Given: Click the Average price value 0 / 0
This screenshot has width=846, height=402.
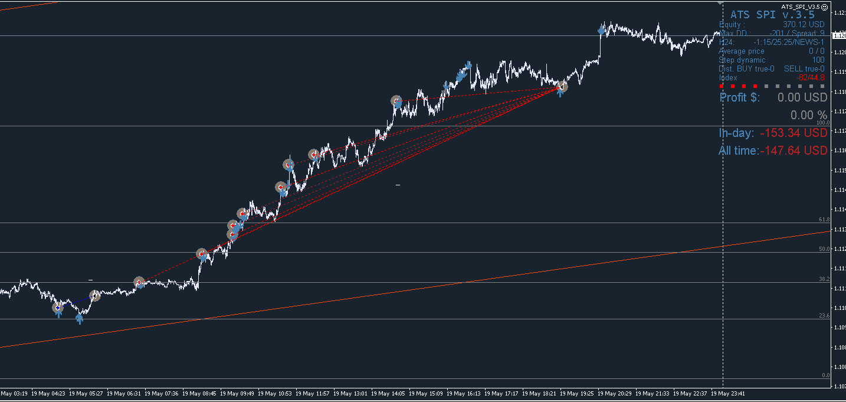Looking at the screenshot, I should click(817, 51).
